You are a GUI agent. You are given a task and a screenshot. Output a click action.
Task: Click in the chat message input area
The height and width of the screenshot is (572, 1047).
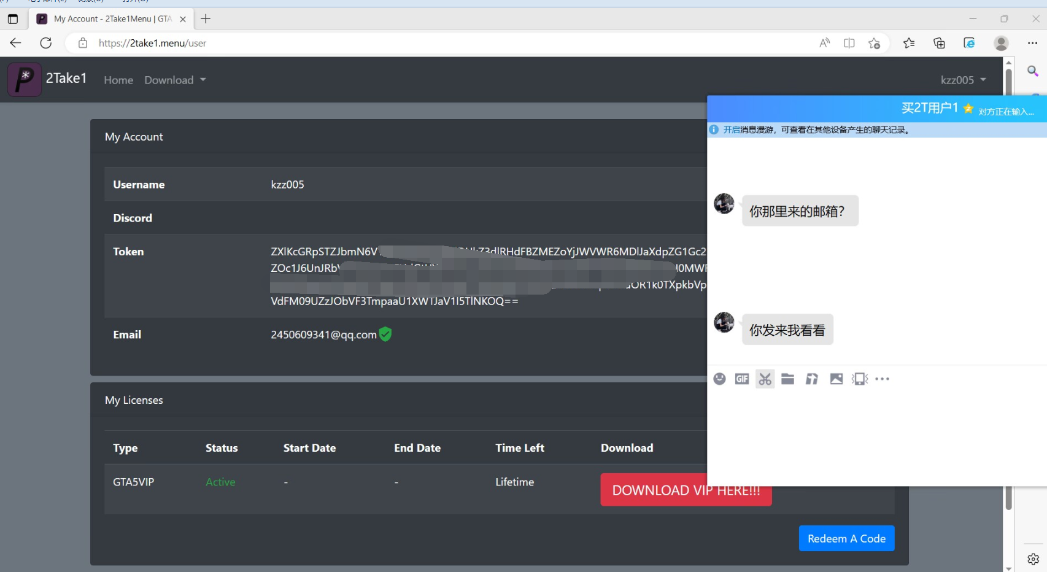coord(876,436)
